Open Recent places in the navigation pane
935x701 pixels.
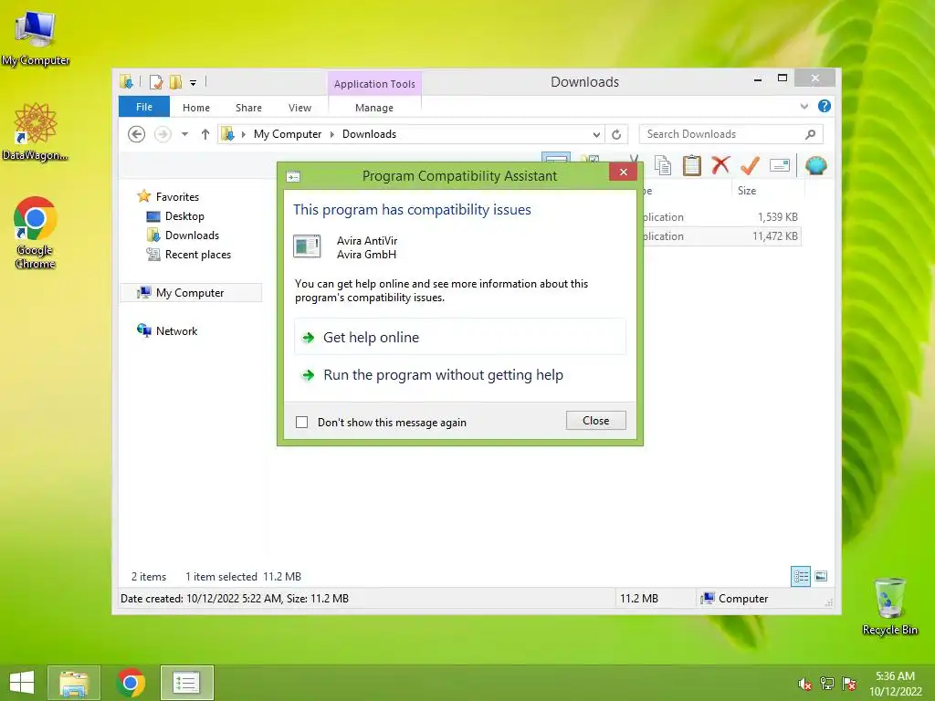(197, 255)
